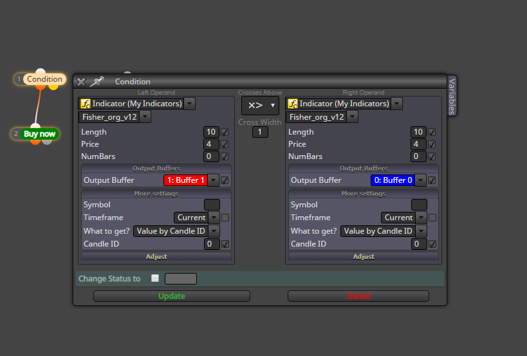
Task: Expand the right operand Adjust section
Action: click(x=364, y=256)
